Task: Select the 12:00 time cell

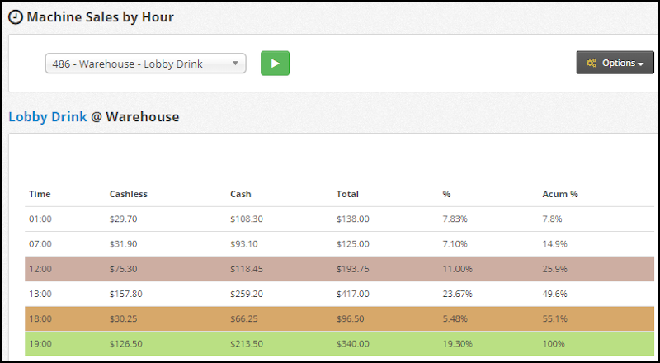Action: pos(40,269)
